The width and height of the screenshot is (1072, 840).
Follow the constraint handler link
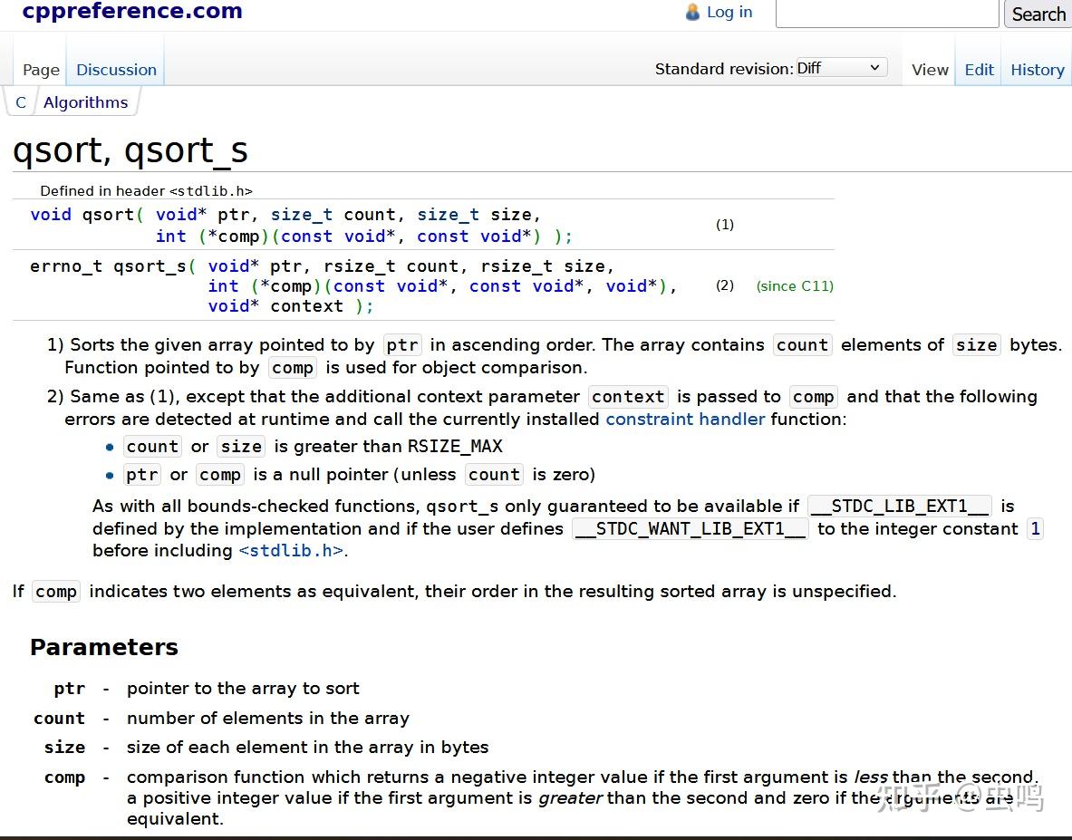coord(685,419)
